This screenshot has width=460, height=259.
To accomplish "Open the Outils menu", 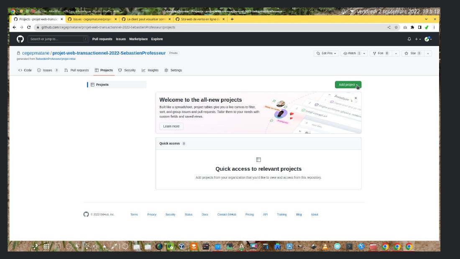I will tap(97, 11).
